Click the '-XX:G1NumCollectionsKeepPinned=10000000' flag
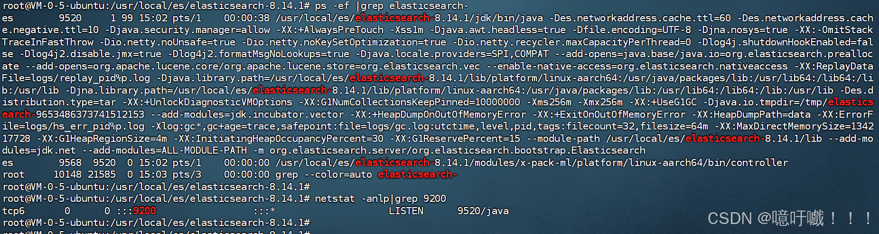879x234 pixels. (409, 102)
